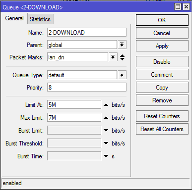Remove Packet Marks entry with up arrow
This screenshot has width=192, height=190.
(123, 55)
